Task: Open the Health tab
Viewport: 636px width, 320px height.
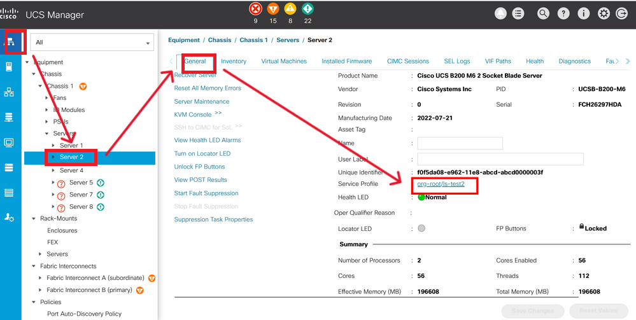Action: point(535,61)
